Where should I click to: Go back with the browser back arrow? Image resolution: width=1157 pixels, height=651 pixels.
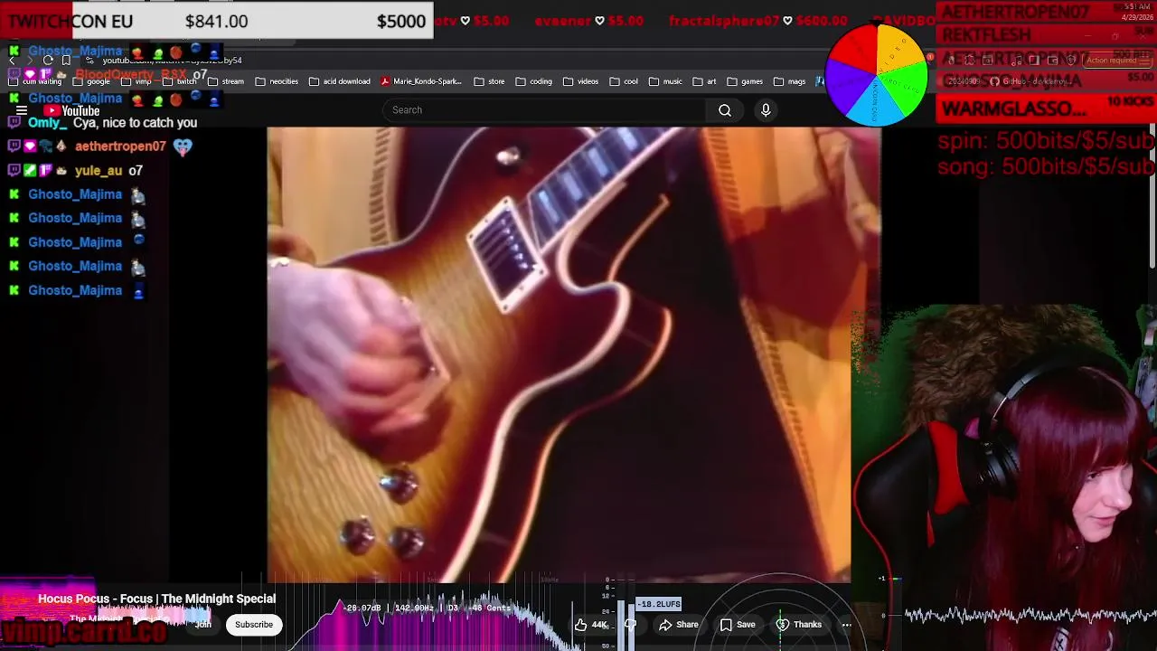click(x=12, y=61)
